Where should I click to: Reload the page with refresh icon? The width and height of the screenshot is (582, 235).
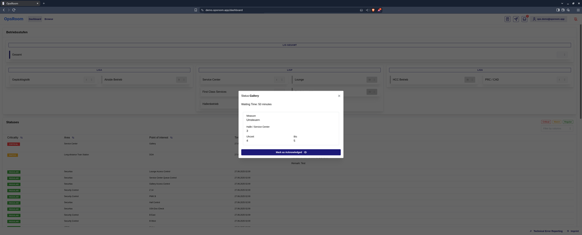tap(14, 10)
